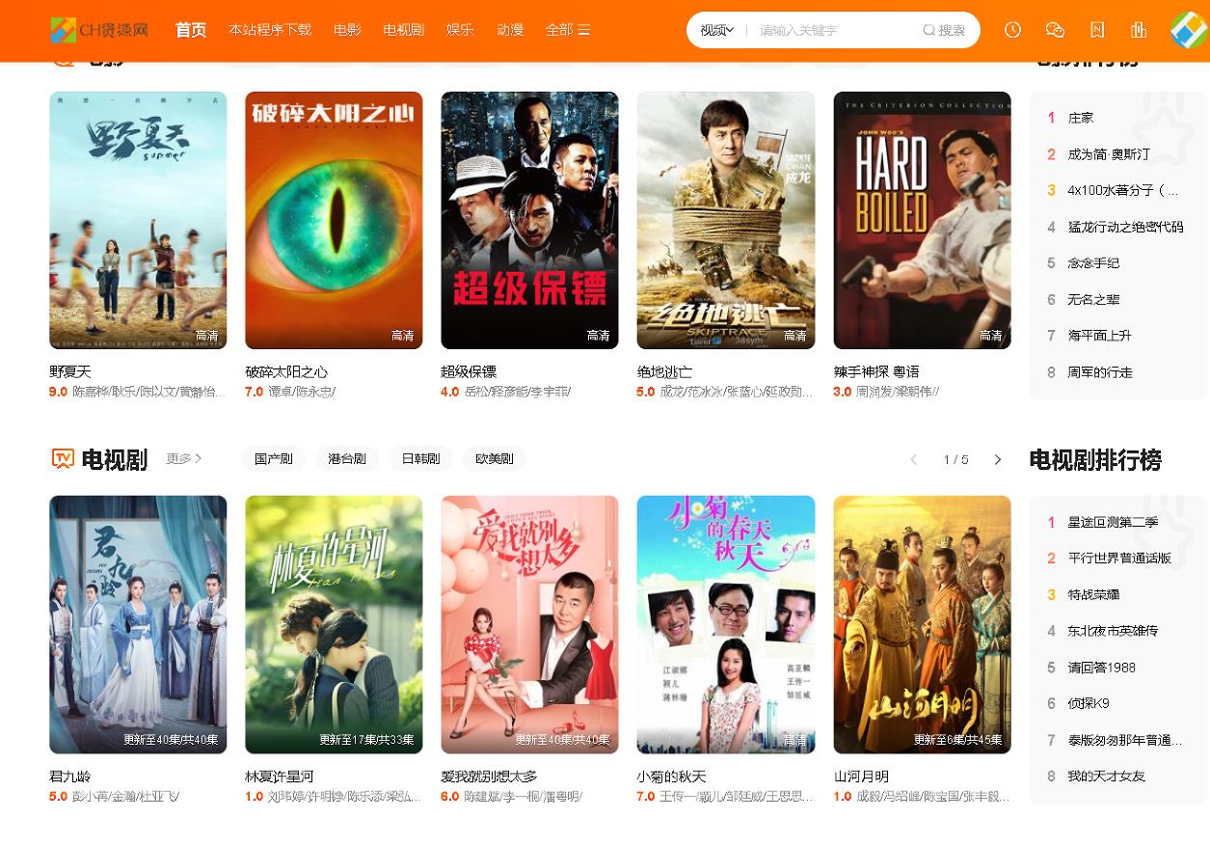This screenshot has height=846, width=1210.
Task: Open the watch history clock icon
Action: 1012,30
